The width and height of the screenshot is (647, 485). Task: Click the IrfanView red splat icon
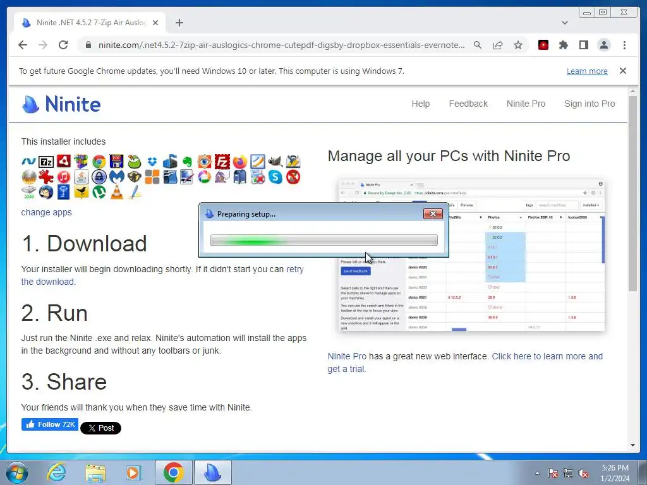(x=46, y=177)
